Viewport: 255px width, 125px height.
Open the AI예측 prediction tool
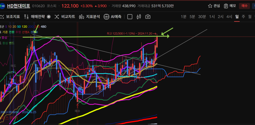112,16
